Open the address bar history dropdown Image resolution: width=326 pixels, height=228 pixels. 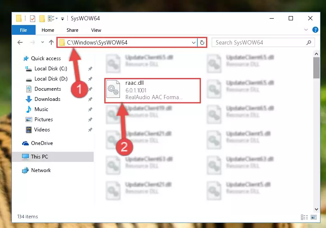(194, 43)
